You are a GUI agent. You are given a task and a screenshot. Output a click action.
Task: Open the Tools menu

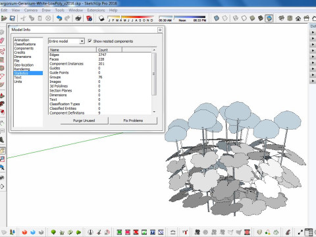click(59, 10)
